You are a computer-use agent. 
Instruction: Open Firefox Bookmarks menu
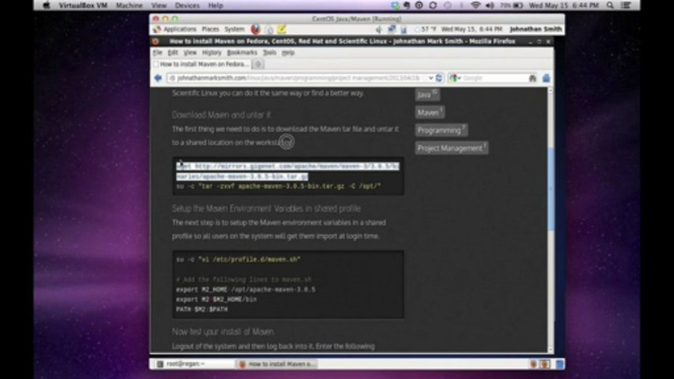[x=242, y=53]
